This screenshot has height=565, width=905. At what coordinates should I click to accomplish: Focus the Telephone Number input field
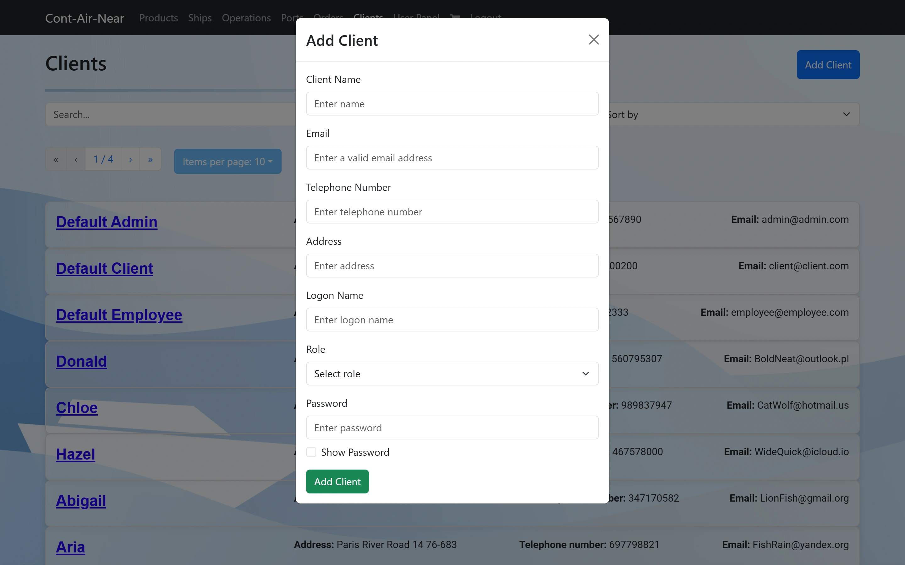coord(452,212)
